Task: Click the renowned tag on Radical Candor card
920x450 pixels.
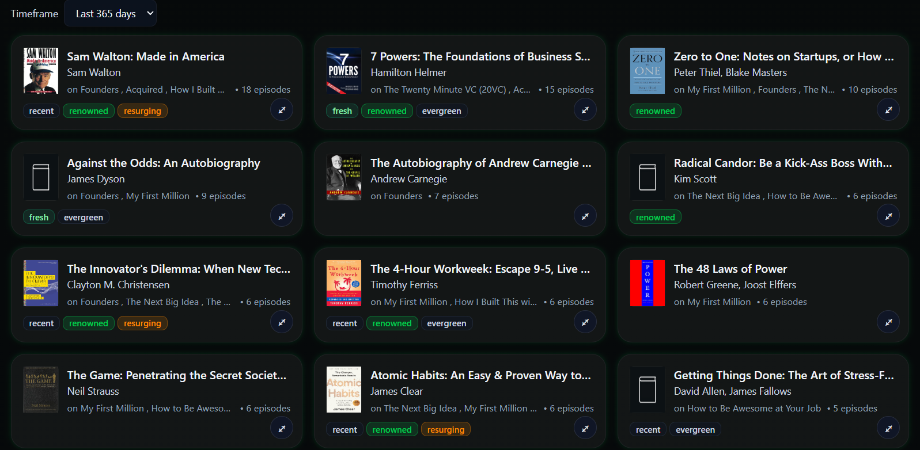Action: point(656,218)
